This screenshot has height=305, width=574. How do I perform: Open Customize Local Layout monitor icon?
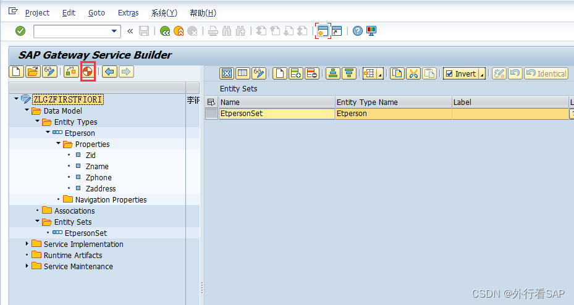pos(371,31)
